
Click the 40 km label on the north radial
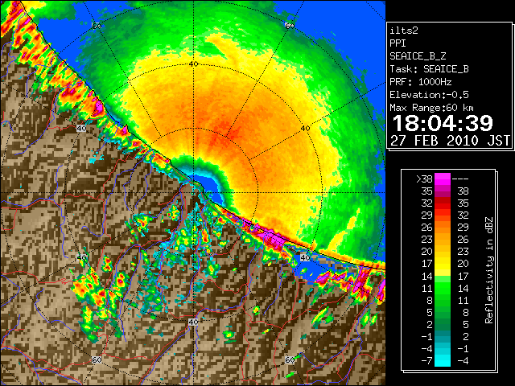pyautogui.click(x=193, y=64)
